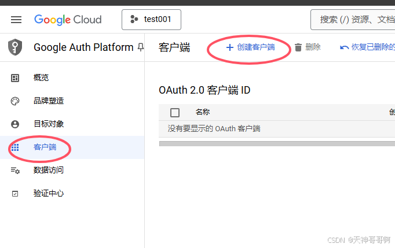Click the OAuth 2.0 客户端 ID heading
The height and width of the screenshot is (248, 395).
pos(204,90)
